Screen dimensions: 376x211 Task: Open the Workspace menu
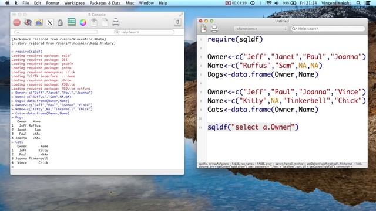[x=75, y=3]
